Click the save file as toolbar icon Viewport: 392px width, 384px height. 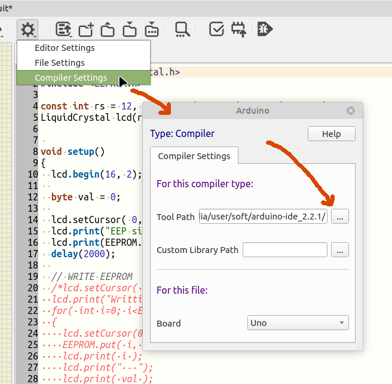tap(151, 29)
